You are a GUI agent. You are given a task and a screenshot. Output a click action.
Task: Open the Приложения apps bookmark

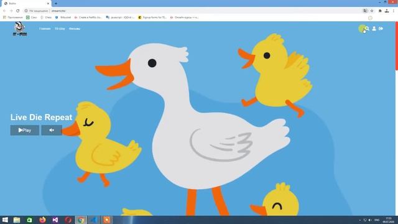(12, 17)
